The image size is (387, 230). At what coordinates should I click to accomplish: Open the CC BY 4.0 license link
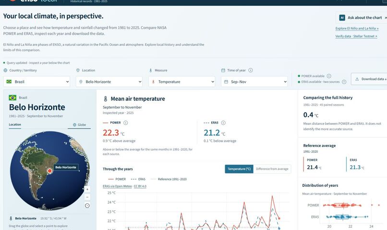[x=140, y=186]
